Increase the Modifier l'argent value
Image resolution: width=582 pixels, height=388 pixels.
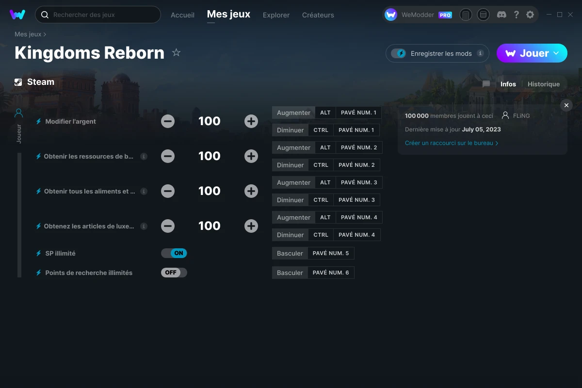tap(251, 121)
